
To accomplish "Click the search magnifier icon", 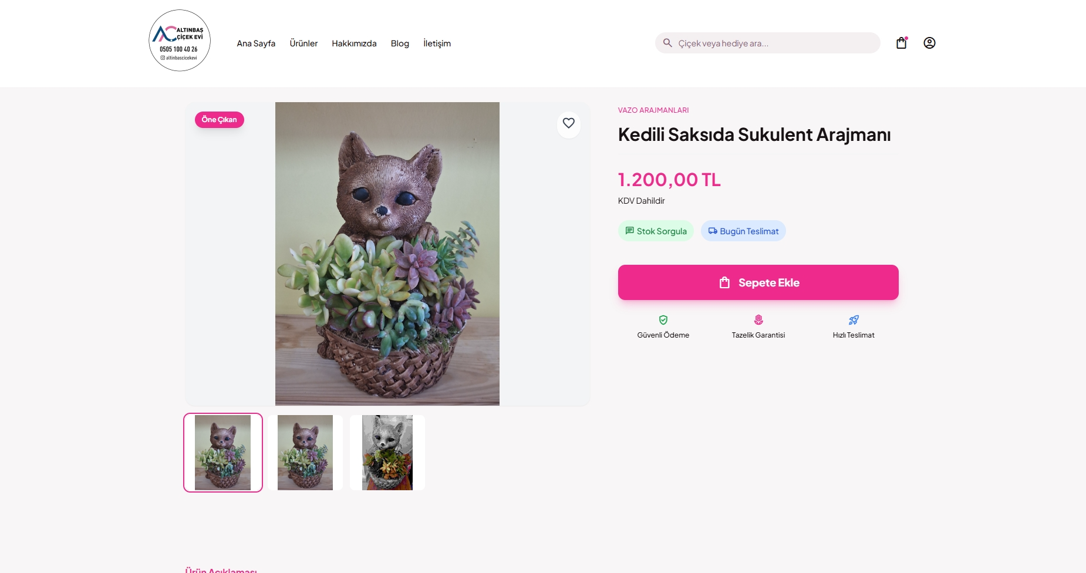I will (667, 43).
